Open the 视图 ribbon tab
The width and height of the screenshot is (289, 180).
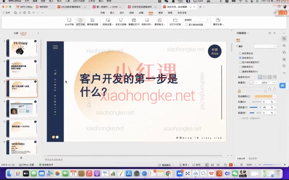tap(170, 12)
